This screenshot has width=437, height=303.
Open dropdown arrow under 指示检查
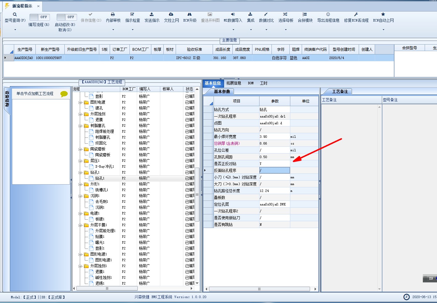click(133, 30)
